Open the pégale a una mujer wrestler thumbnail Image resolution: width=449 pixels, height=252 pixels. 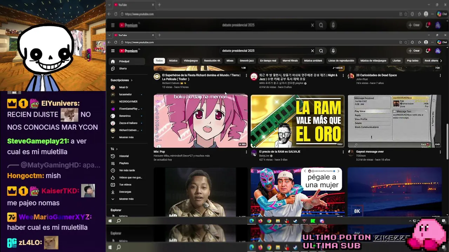pyautogui.click(x=297, y=192)
